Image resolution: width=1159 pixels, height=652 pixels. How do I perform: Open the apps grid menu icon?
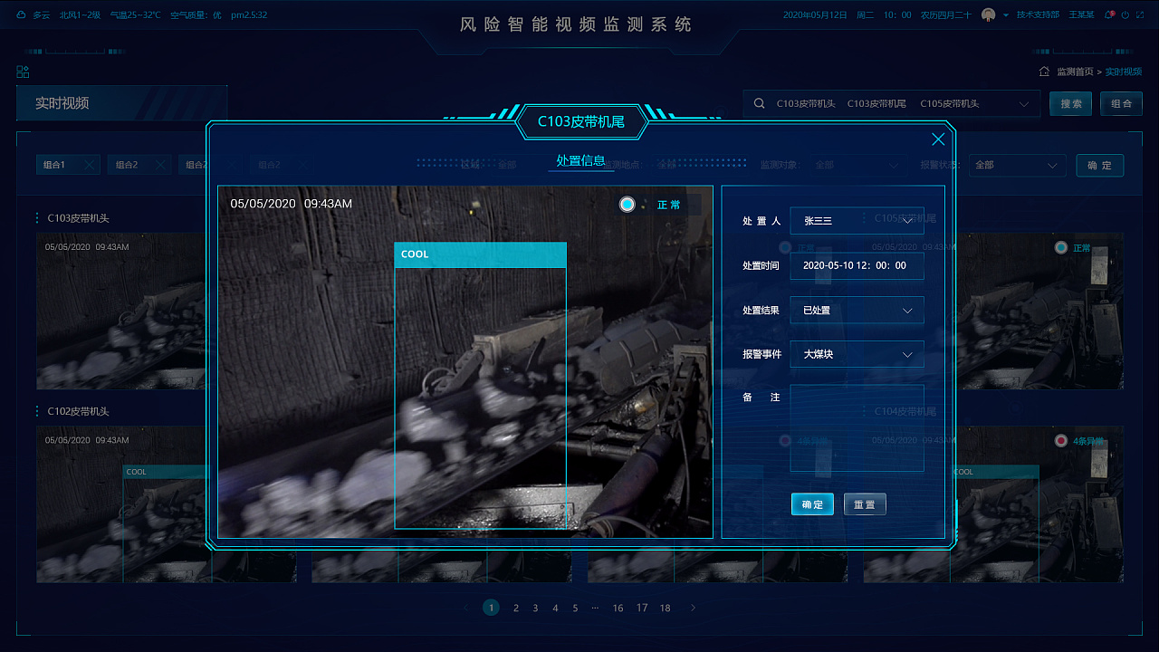coord(23,72)
